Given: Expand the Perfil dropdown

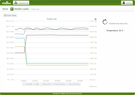Looking at the screenshot, I should (127, 3).
